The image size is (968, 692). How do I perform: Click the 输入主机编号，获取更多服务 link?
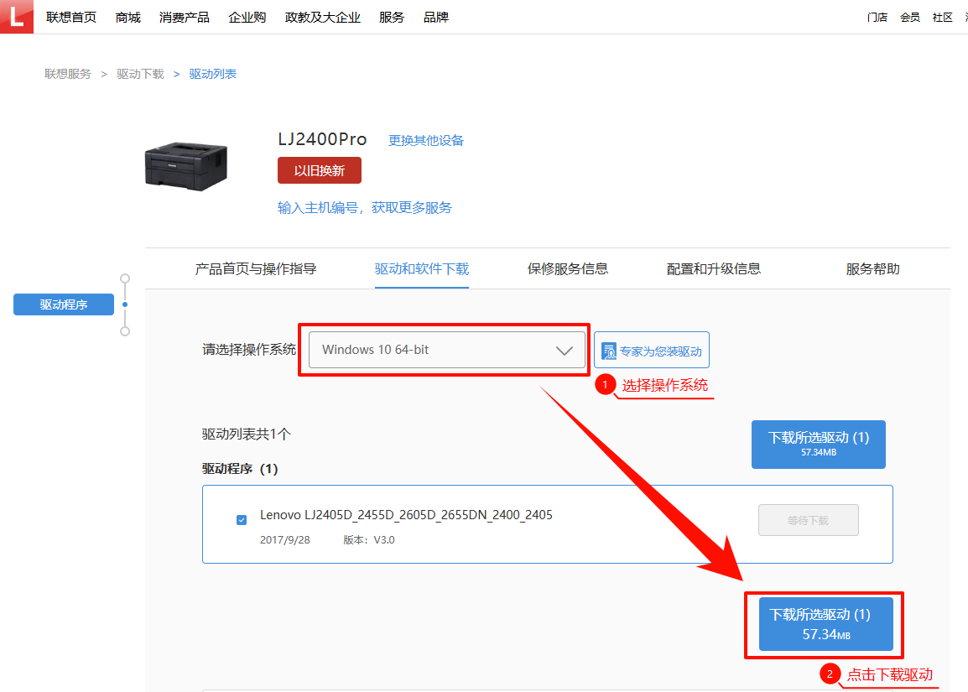pyautogui.click(x=364, y=207)
